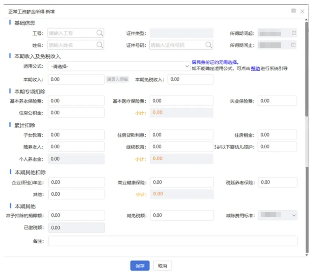Image resolution: width=314 pixels, height=274 pixels.
Task: Click the calculator icon in title bar
Action: 294,11
